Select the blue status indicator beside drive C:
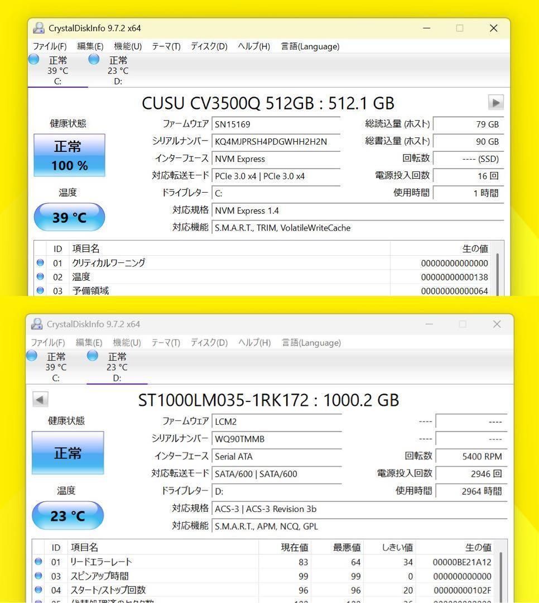Image resolution: width=539 pixels, height=603 pixels. (33, 59)
